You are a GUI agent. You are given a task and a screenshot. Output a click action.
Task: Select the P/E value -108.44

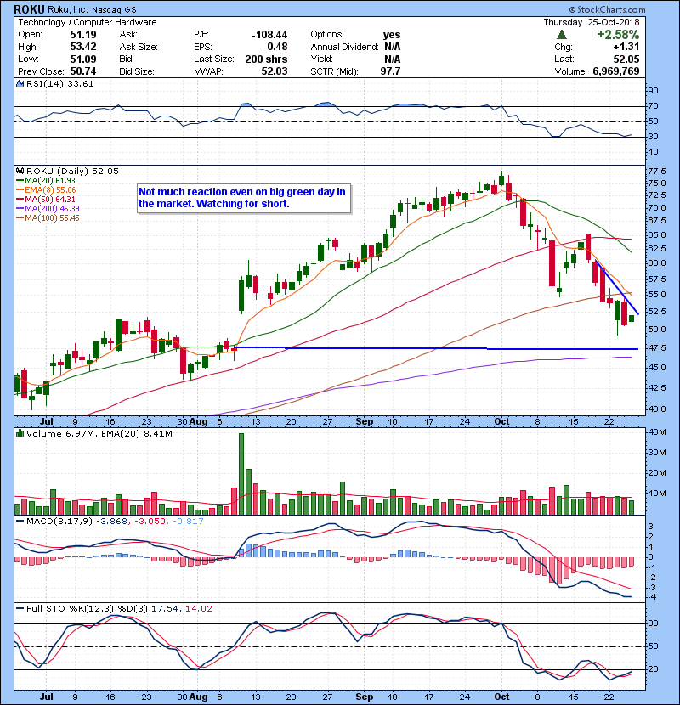[x=269, y=35]
